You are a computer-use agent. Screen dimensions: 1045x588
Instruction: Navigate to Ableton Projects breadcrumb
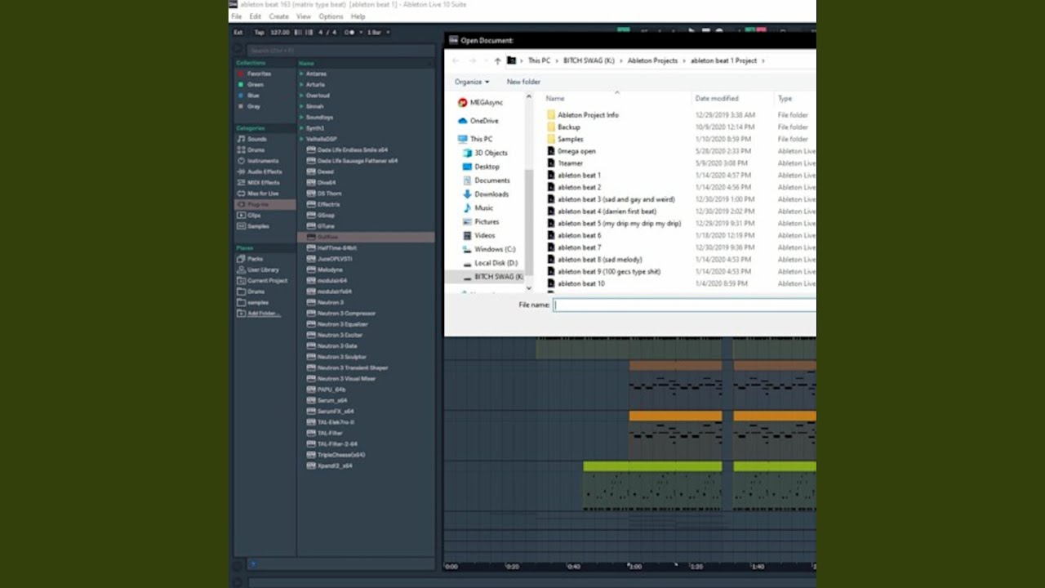(x=652, y=60)
